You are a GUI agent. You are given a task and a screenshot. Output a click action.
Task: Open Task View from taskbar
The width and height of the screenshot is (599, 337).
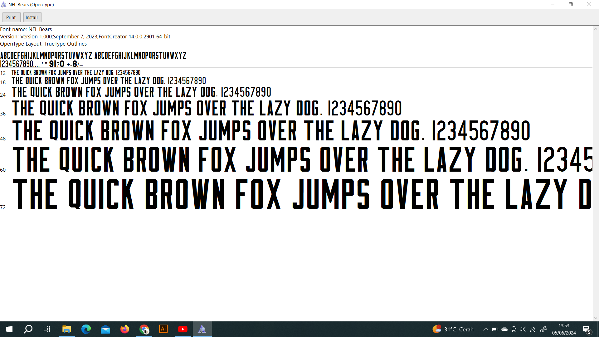(47, 329)
